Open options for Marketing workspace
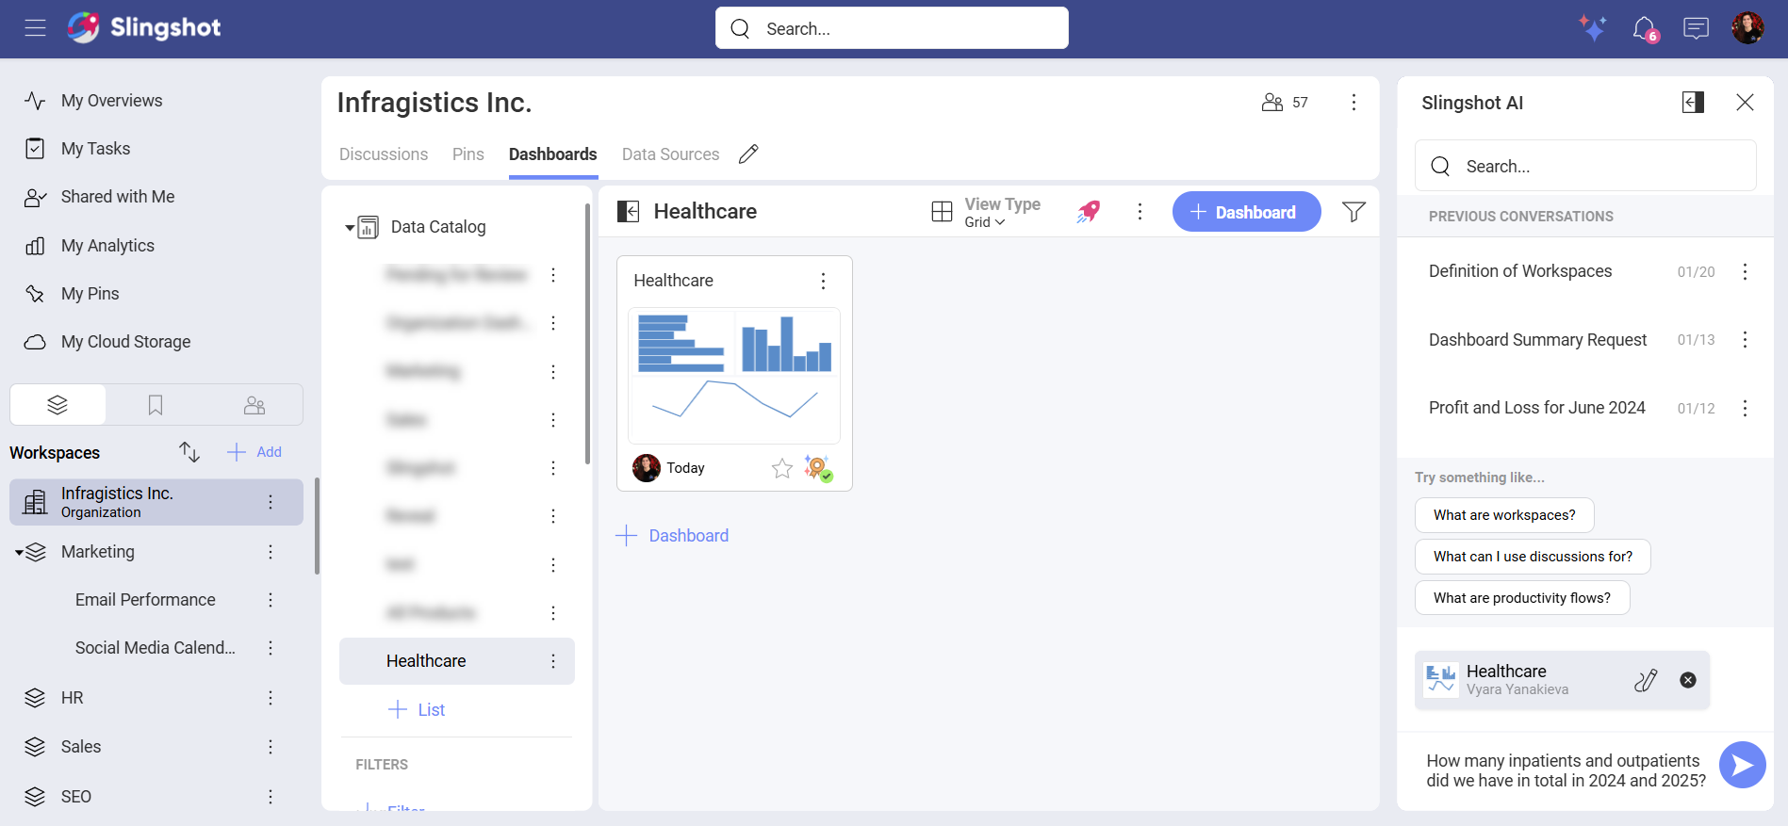1788x826 pixels. point(271,552)
